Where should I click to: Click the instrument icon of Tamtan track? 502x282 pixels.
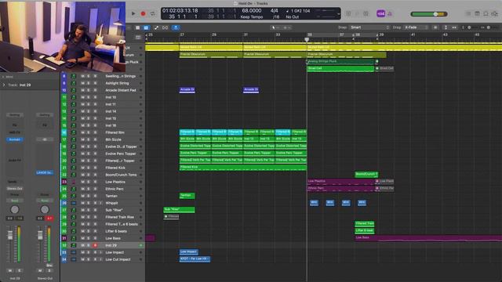pyautogui.click(x=74, y=196)
